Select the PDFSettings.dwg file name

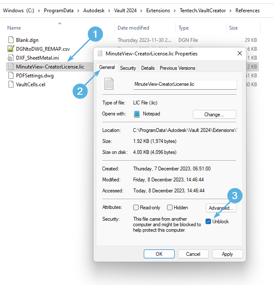(35, 76)
